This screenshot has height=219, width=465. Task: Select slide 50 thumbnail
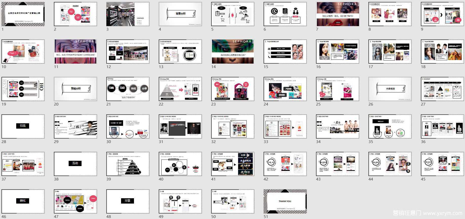click(233, 201)
